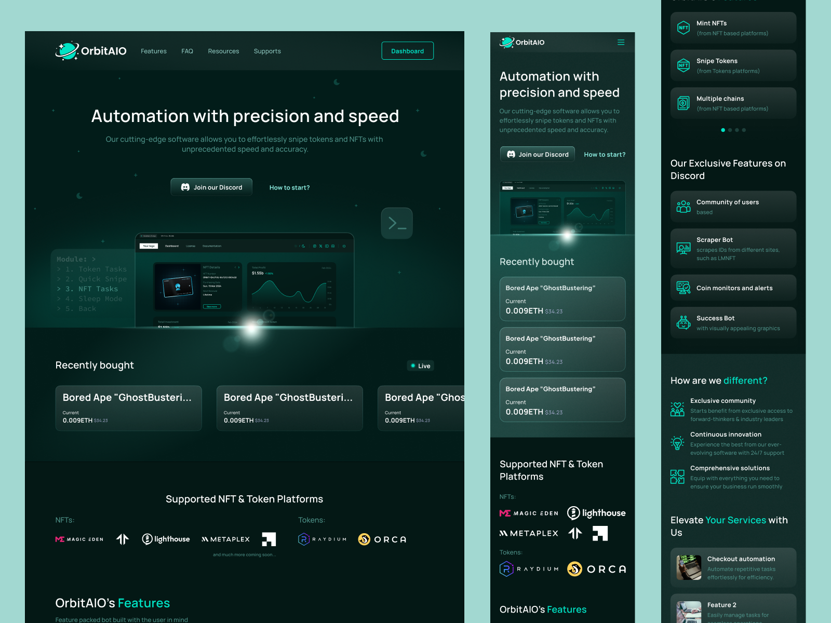
Task: Click the terminal icon beside the dashboard preview
Action: point(396,223)
